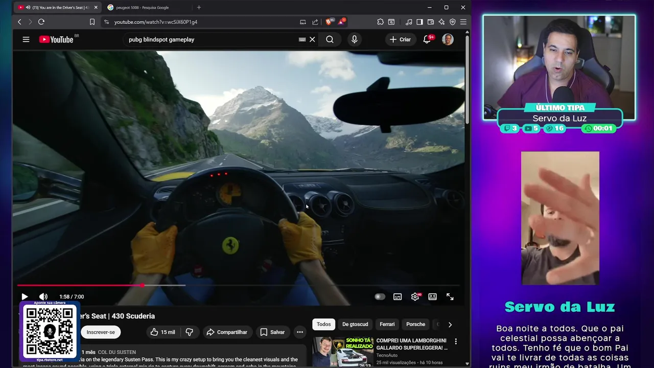Enter fullscreen mode
Screen dimensions: 654x368
click(450, 296)
